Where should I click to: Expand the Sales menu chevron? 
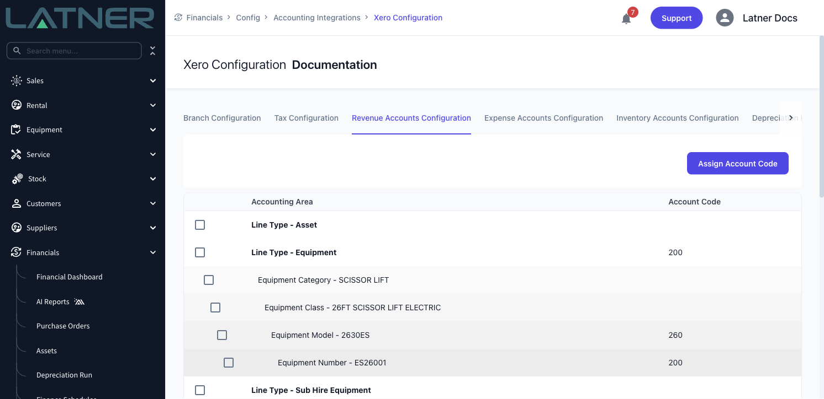(153, 80)
